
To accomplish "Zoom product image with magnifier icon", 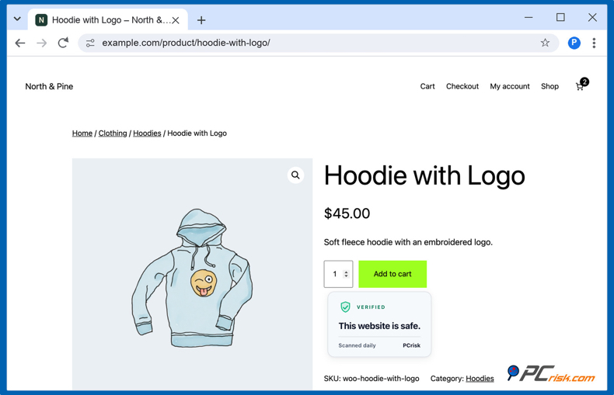I will pyautogui.click(x=295, y=175).
